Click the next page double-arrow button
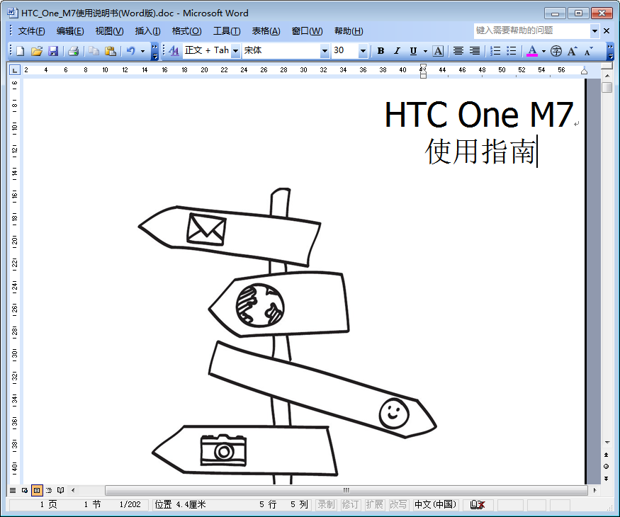 (606, 478)
